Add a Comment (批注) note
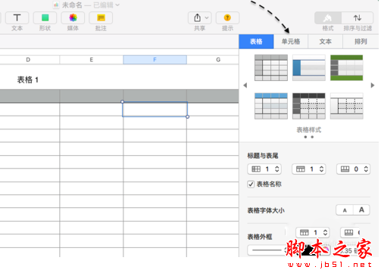This screenshot has height=273, width=381. 101,18
